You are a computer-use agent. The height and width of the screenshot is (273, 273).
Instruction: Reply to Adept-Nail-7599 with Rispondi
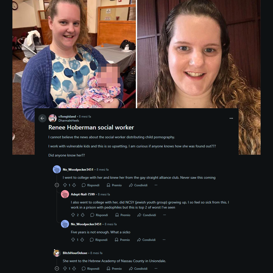tap(99, 215)
